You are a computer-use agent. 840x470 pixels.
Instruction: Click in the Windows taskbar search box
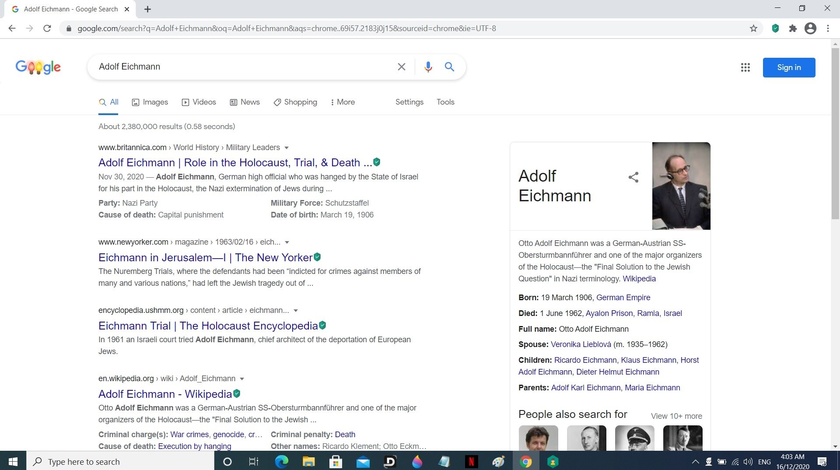pyautogui.click(x=120, y=462)
